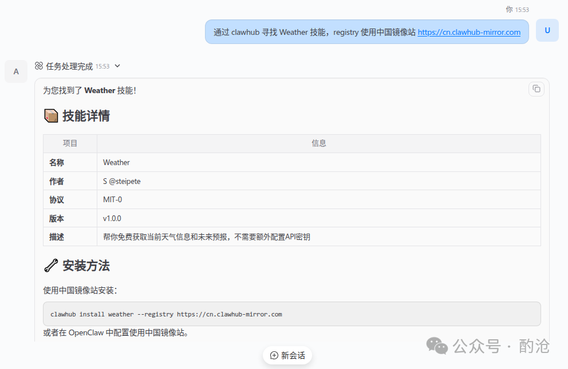Start a new conversation with 新会话
This screenshot has width=568, height=369.
(287, 355)
